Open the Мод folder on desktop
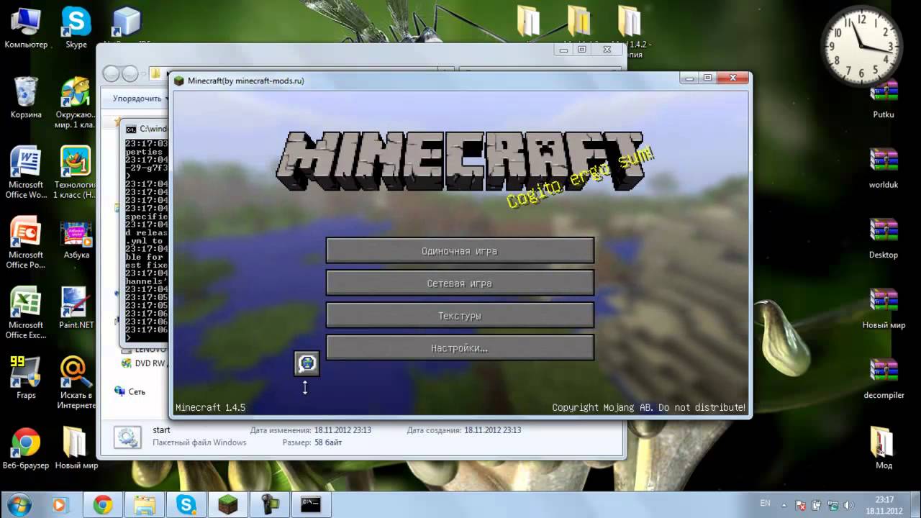 (x=884, y=449)
